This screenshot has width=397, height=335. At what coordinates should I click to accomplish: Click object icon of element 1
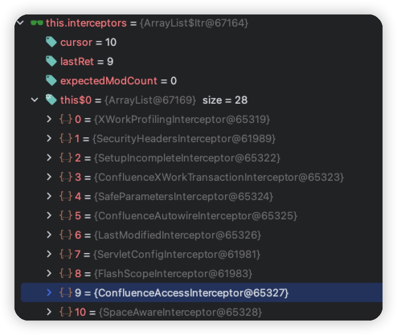pos(66,139)
